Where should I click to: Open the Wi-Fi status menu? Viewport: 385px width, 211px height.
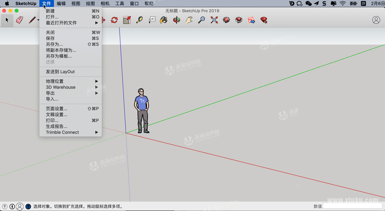pos(343,3)
